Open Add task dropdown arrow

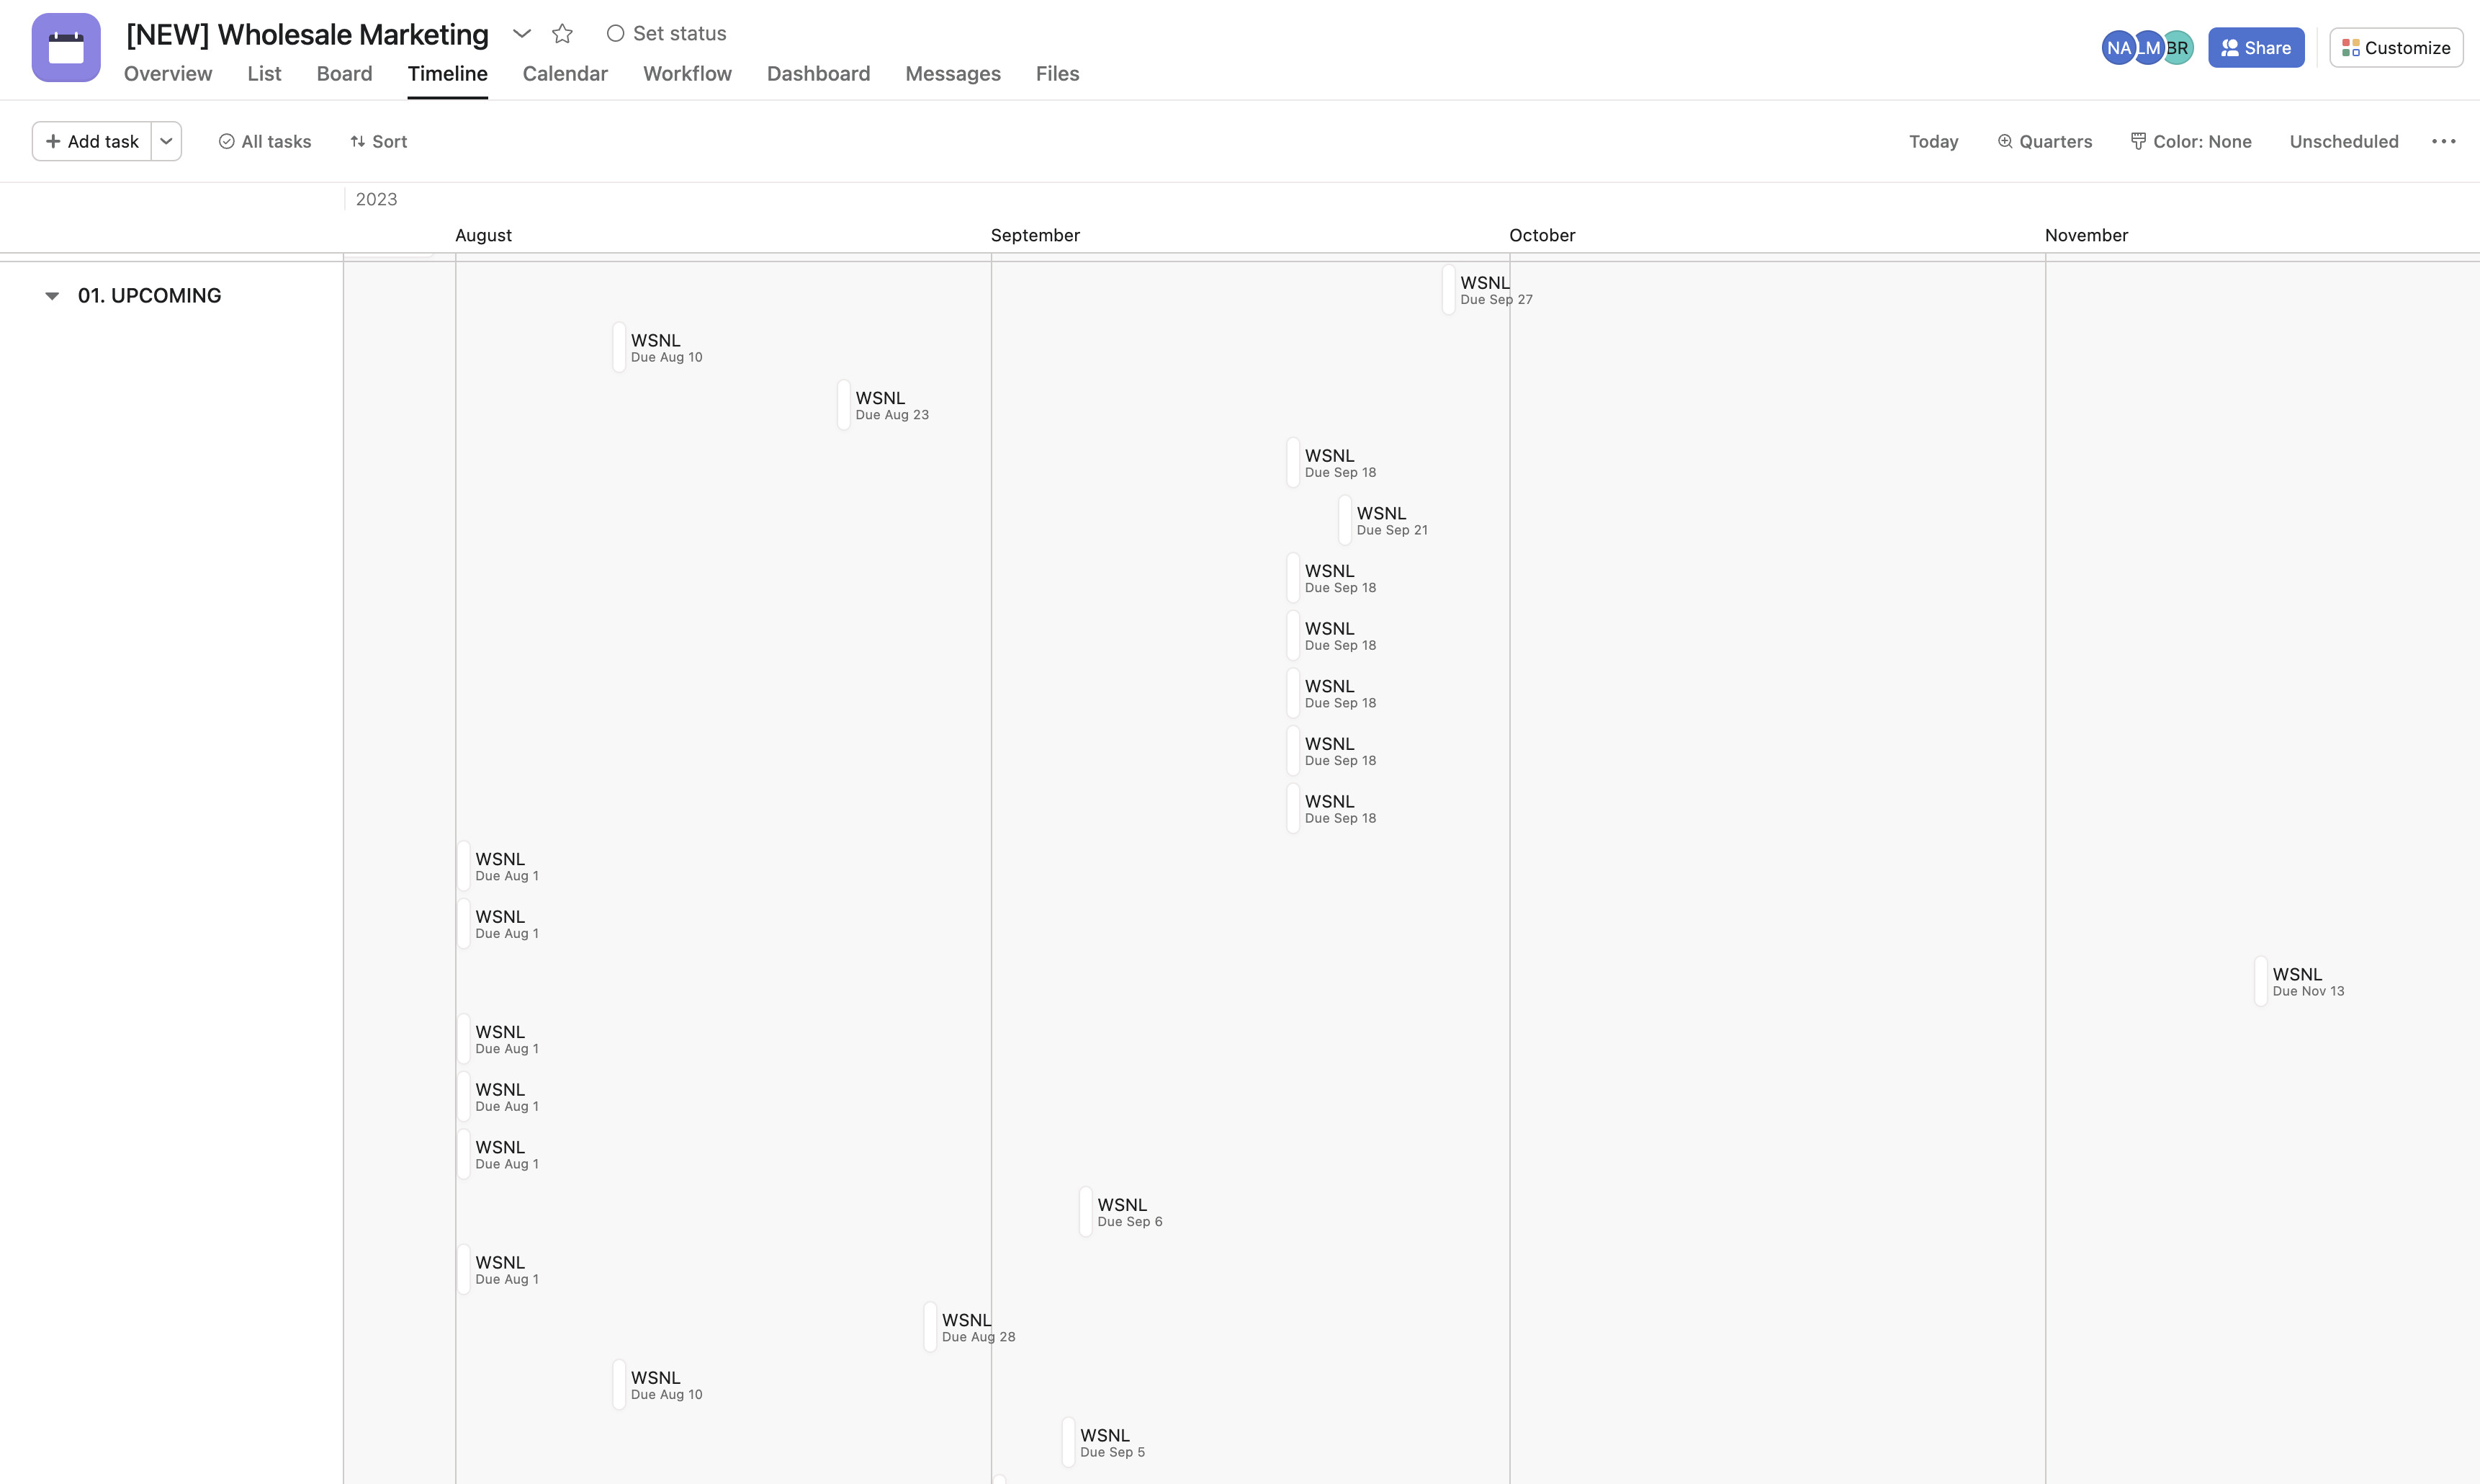[167, 141]
